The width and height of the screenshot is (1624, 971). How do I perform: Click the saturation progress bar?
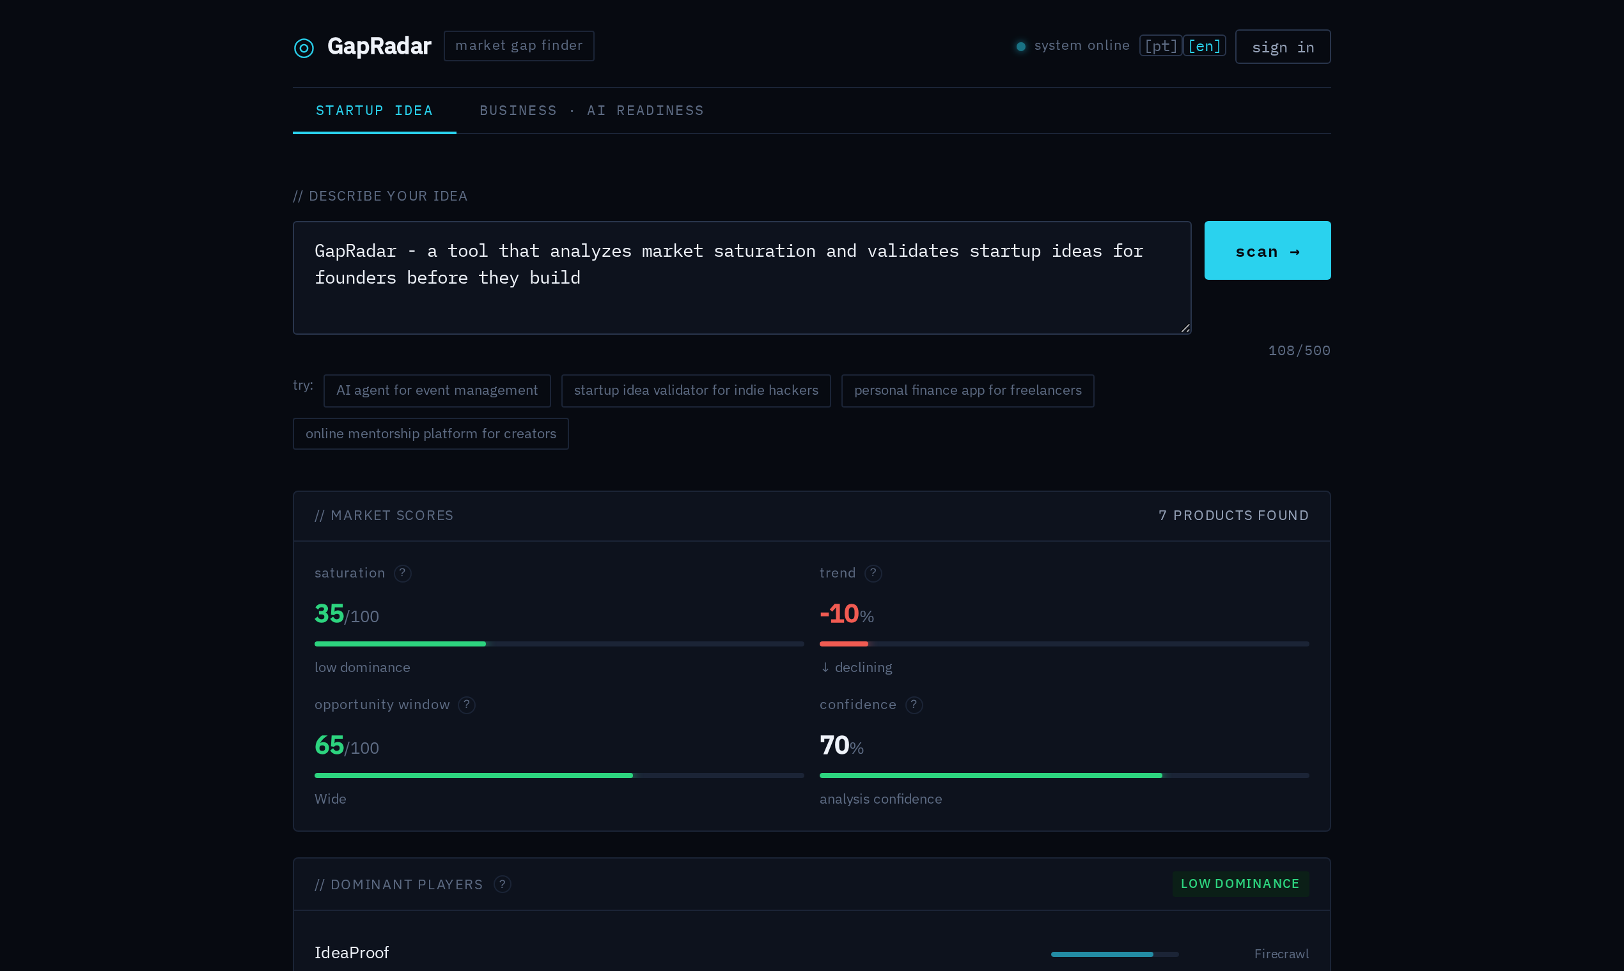pos(559,644)
